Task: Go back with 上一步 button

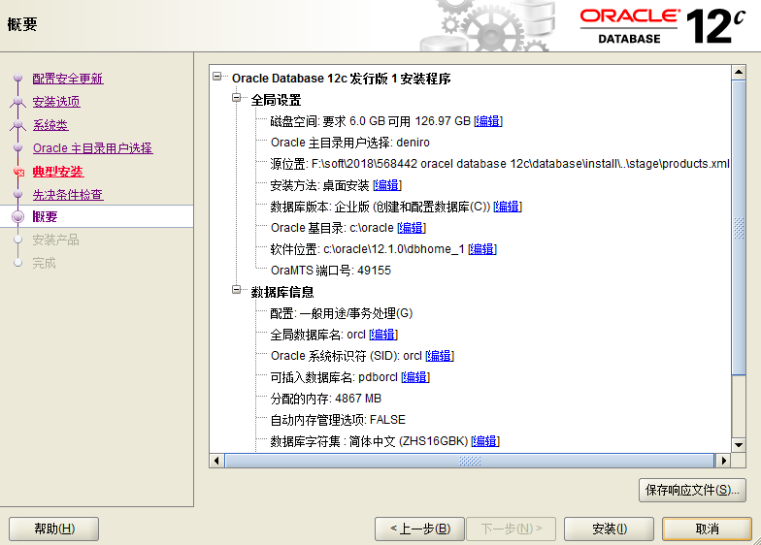Action: 419,529
